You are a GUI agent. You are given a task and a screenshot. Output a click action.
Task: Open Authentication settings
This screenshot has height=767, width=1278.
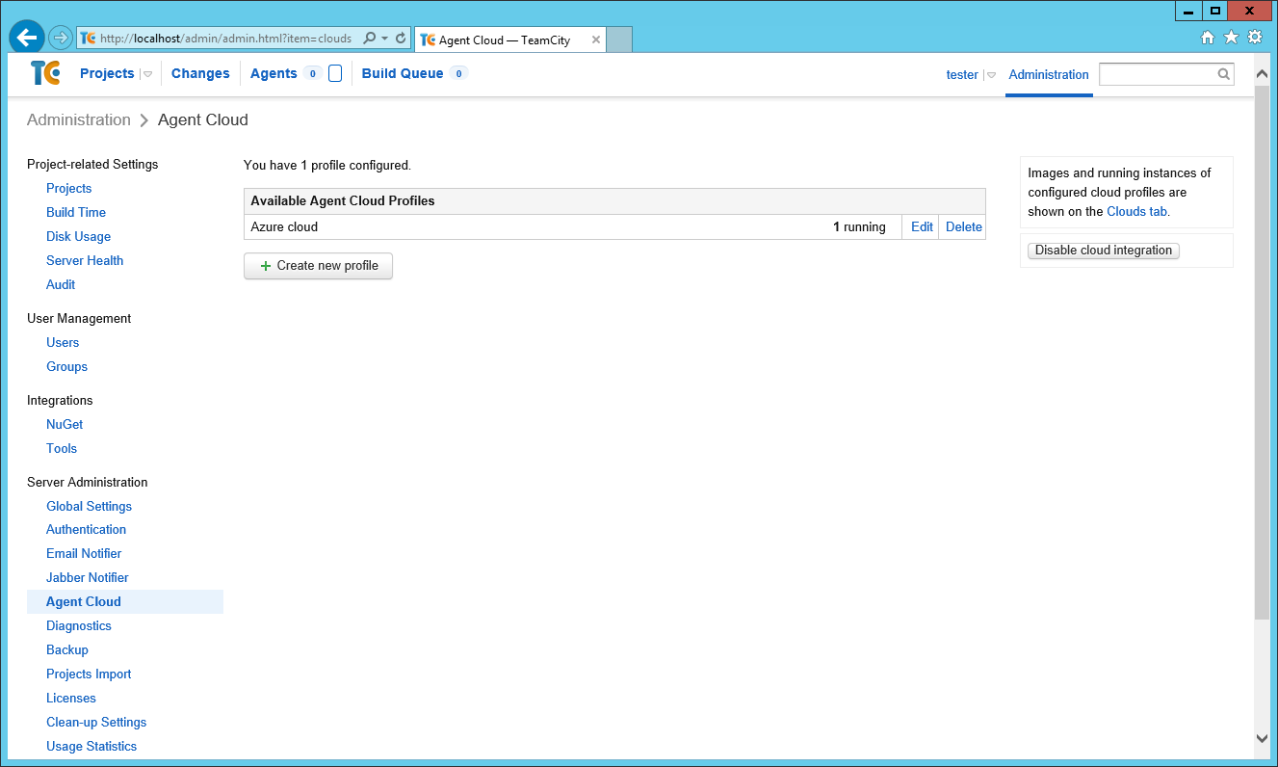86,529
